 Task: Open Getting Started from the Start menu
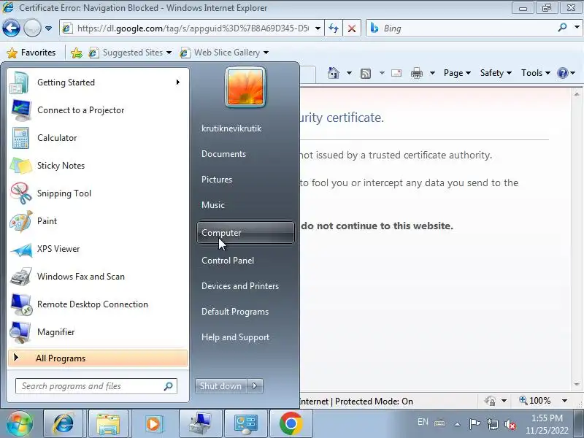click(x=98, y=82)
